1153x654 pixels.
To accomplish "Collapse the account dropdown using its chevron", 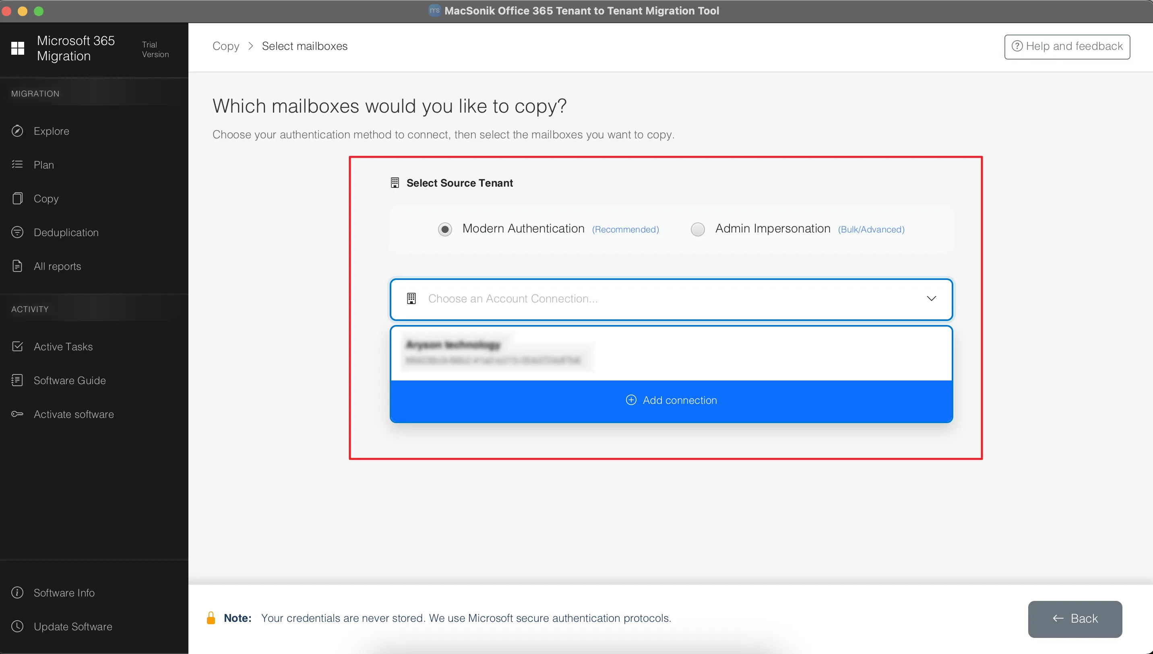I will coord(932,299).
